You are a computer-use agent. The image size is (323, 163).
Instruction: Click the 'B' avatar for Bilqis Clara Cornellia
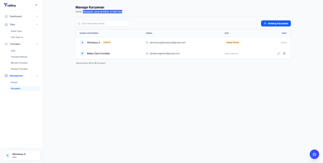click(82, 53)
